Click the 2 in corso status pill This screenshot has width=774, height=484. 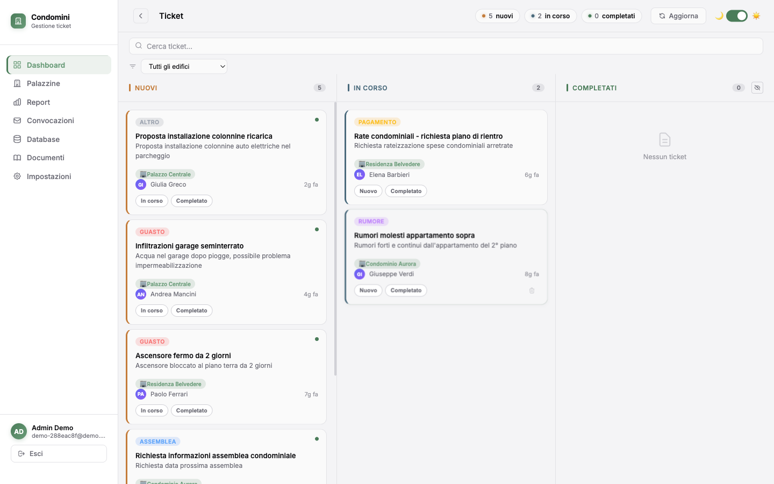click(x=550, y=16)
